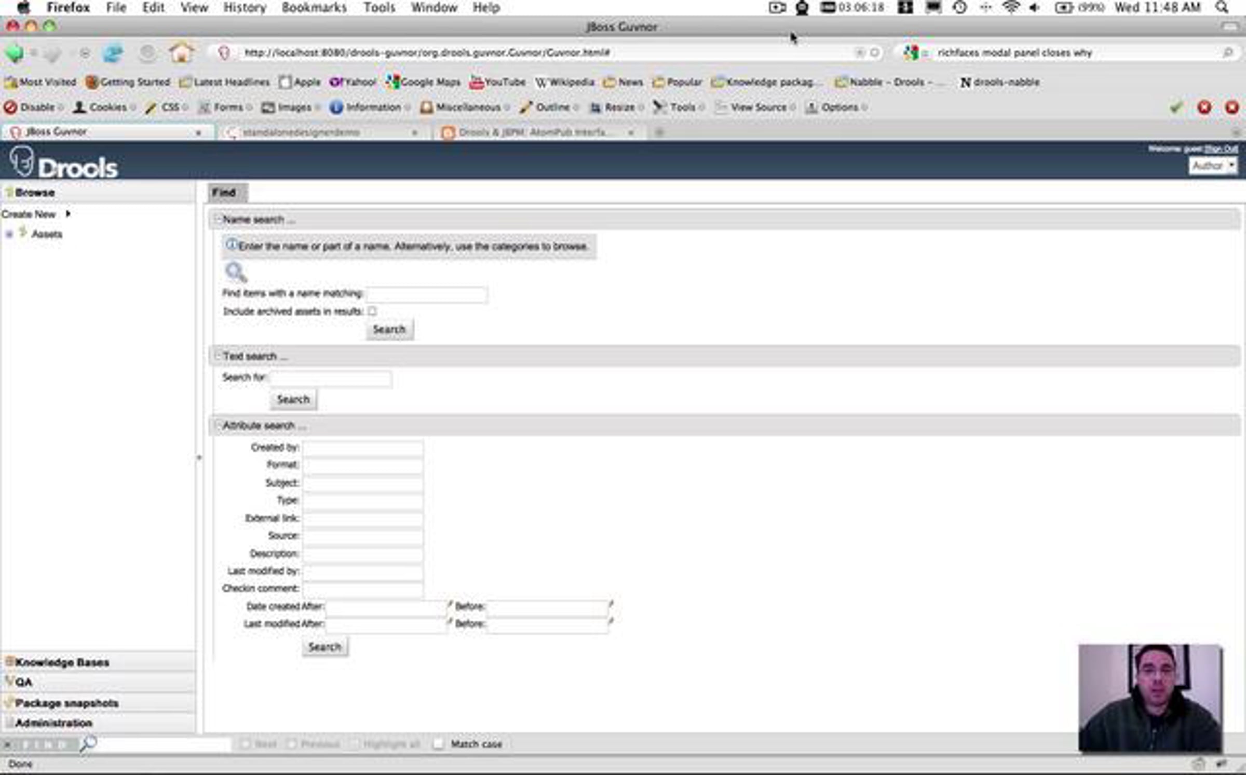Select the Find tab

tap(227, 193)
